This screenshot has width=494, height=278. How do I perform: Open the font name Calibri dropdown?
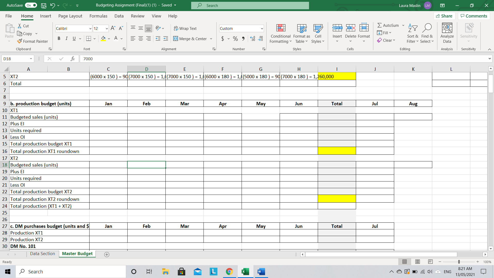[x=90, y=29]
